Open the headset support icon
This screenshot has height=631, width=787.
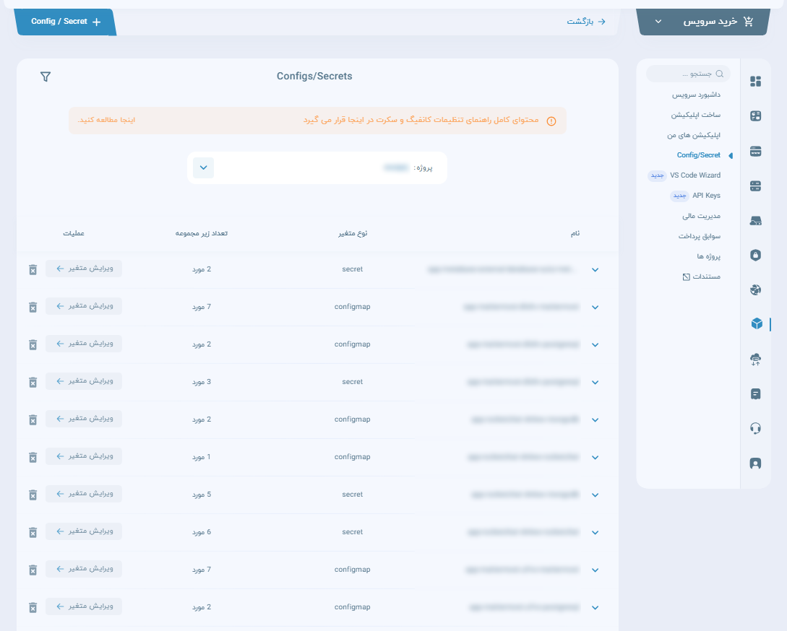click(756, 428)
